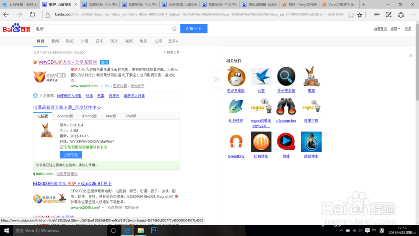Click the 立即下载 download button
The image size is (419, 236).
point(71,155)
